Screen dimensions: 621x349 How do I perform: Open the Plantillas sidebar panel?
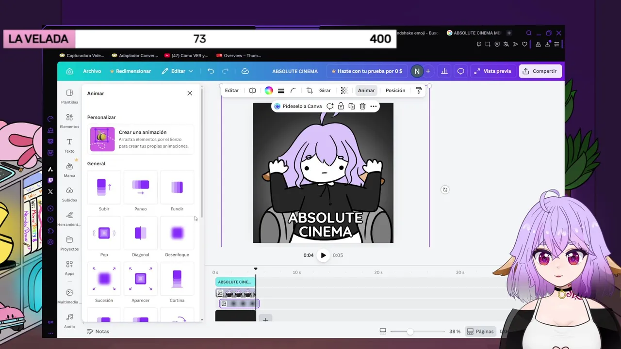click(69, 96)
